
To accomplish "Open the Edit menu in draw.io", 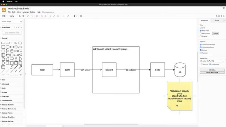I will (14, 12).
